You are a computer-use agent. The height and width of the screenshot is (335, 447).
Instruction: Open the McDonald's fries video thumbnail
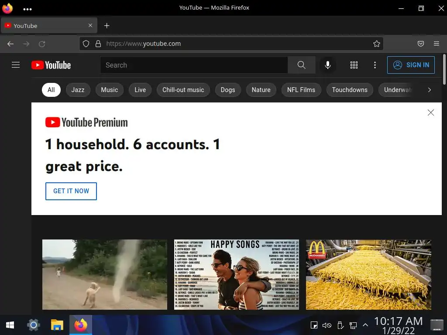[x=368, y=275]
